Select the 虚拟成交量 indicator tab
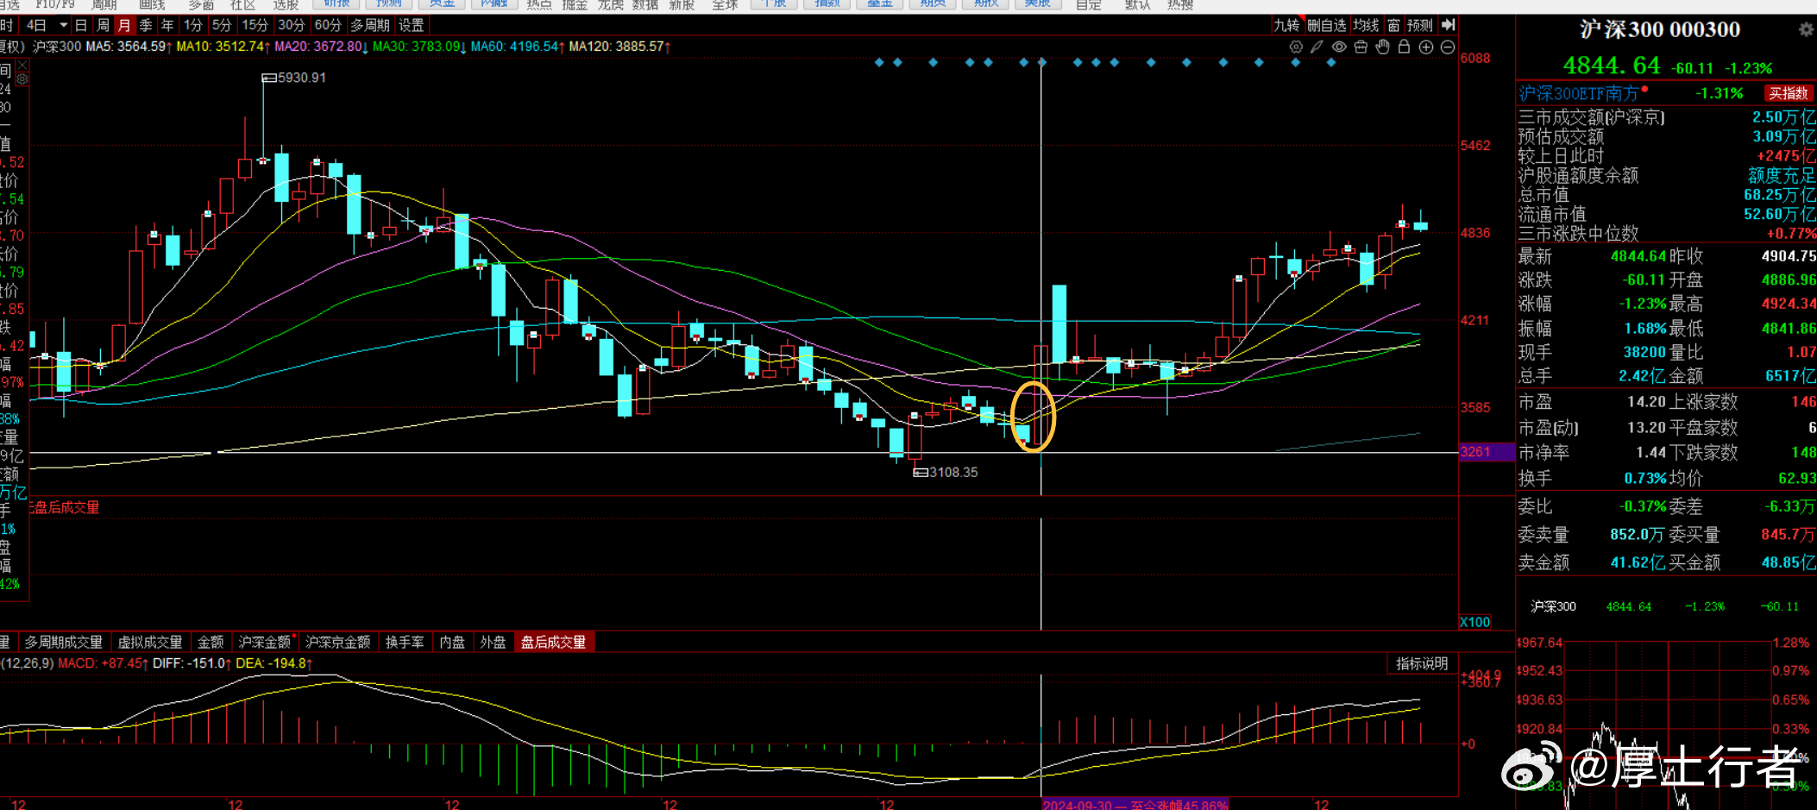Screen dimensions: 1817x810 point(150,643)
